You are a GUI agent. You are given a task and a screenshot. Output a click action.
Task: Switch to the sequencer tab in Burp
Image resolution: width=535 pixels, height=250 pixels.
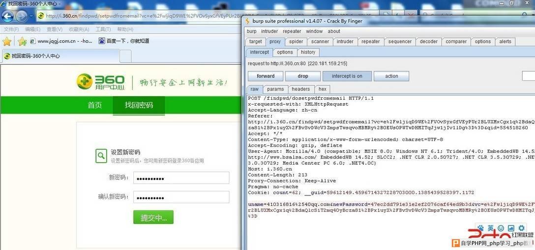pos(400,42)
